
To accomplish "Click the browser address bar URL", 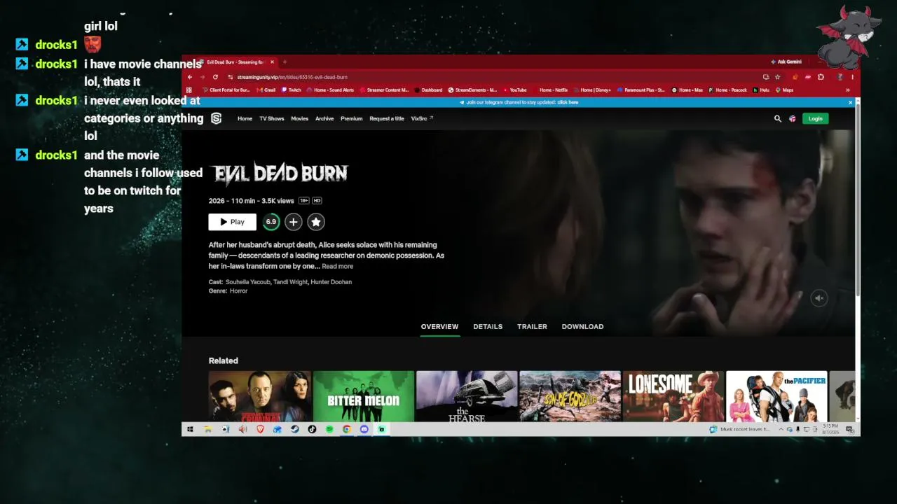I will tap(292, 77).
